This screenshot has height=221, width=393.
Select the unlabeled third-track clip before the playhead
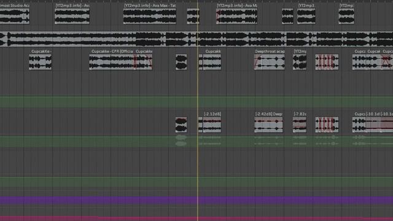pyautogui.click(x=181, y=62)
